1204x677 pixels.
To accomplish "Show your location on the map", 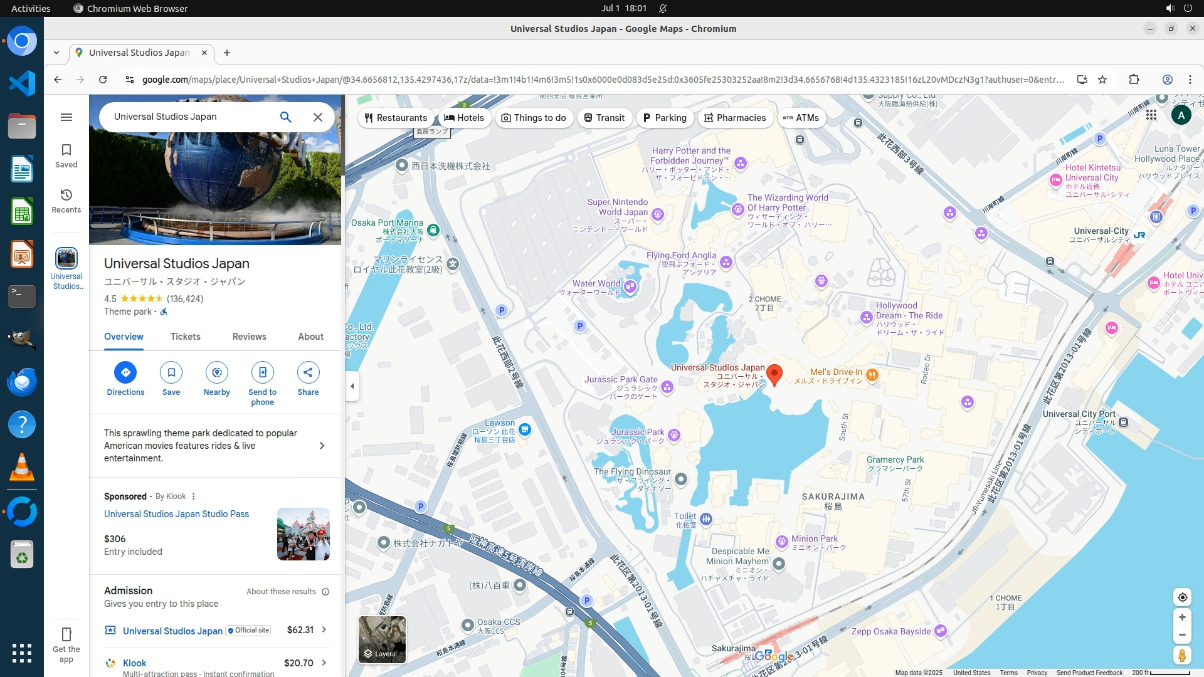I will pyautogui.click(x=1181, y=597).
